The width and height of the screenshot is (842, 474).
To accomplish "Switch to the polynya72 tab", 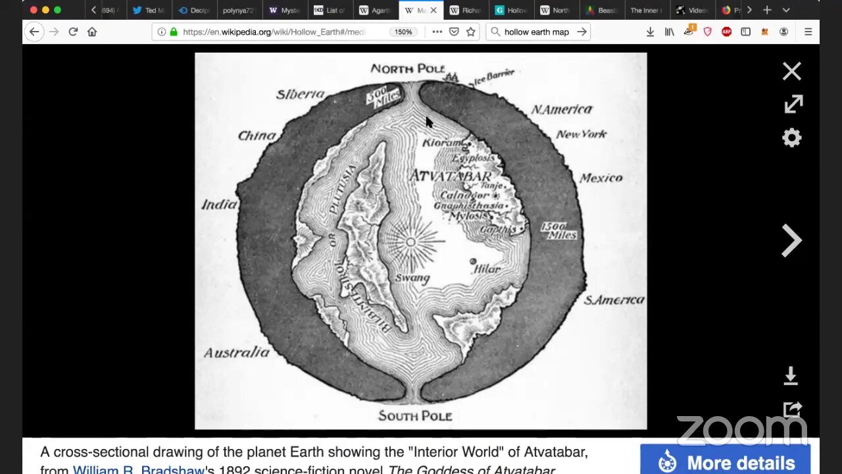I will pos(240,10).
